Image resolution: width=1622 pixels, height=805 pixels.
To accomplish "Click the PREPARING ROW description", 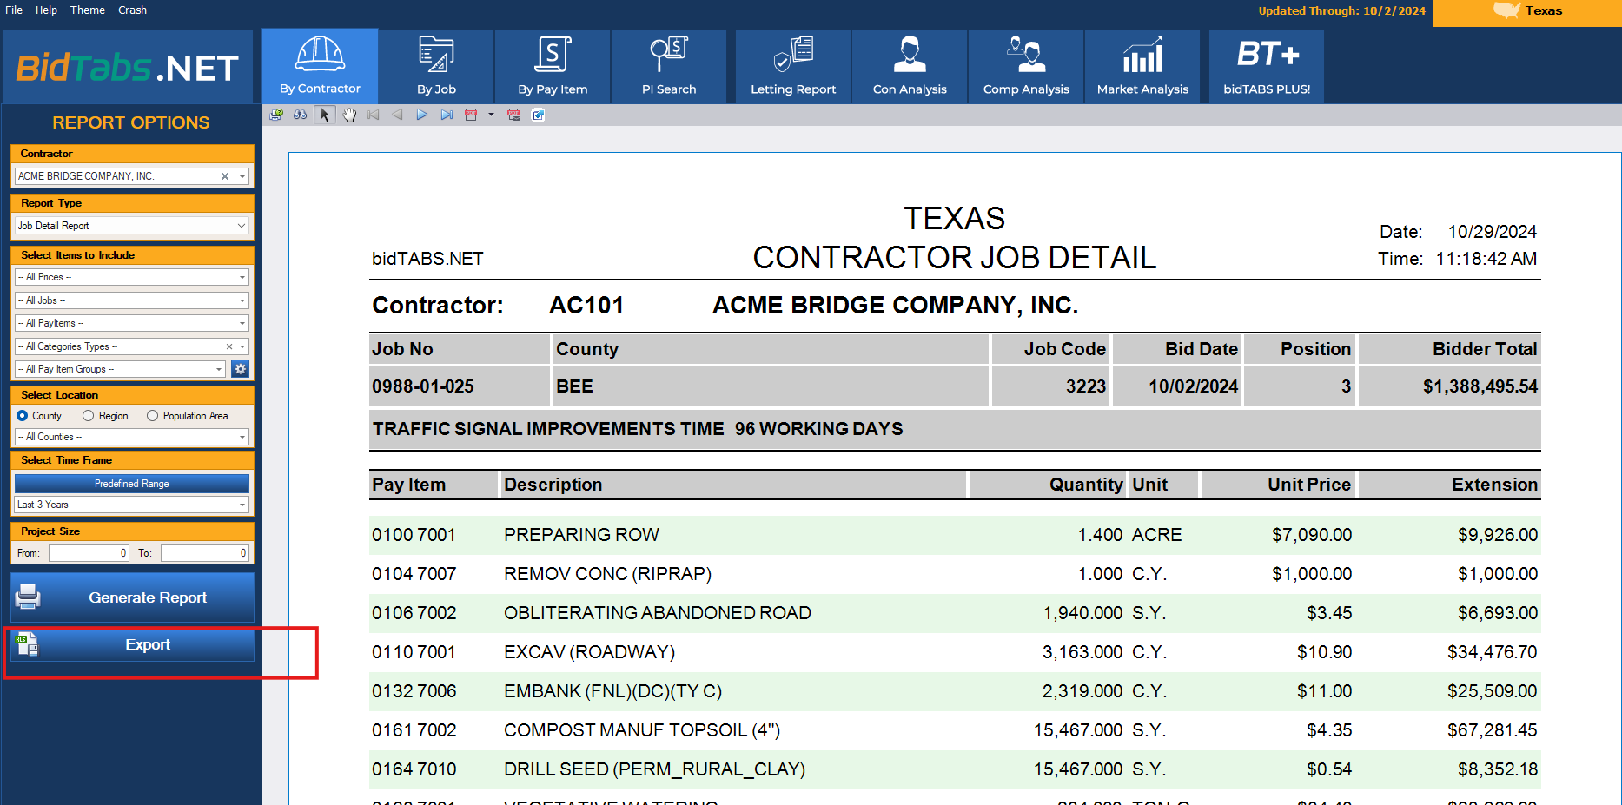I will tap(581, 535).
